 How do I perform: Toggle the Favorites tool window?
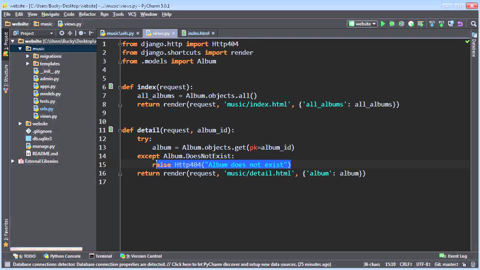6,232
